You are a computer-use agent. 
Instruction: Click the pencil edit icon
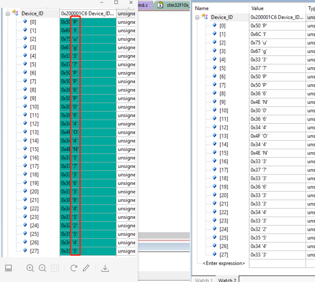tap(86, 268)
